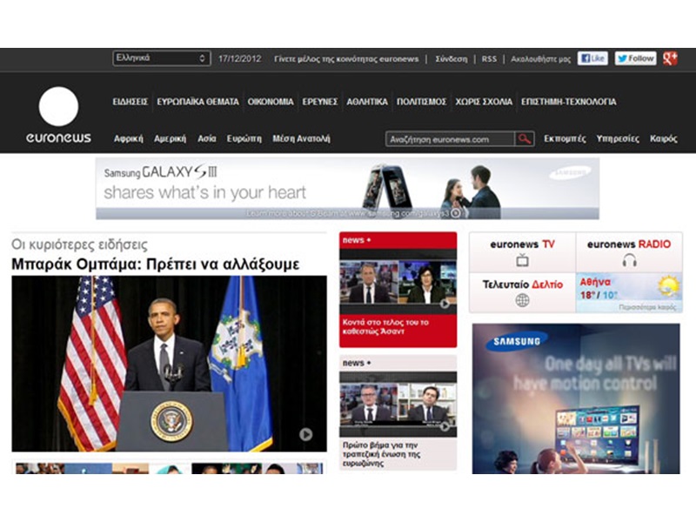Screen dimensions: 696x522
Task: Click the Μπαράκ Ομπάμα headline
Action: click(x=156, y=264)
